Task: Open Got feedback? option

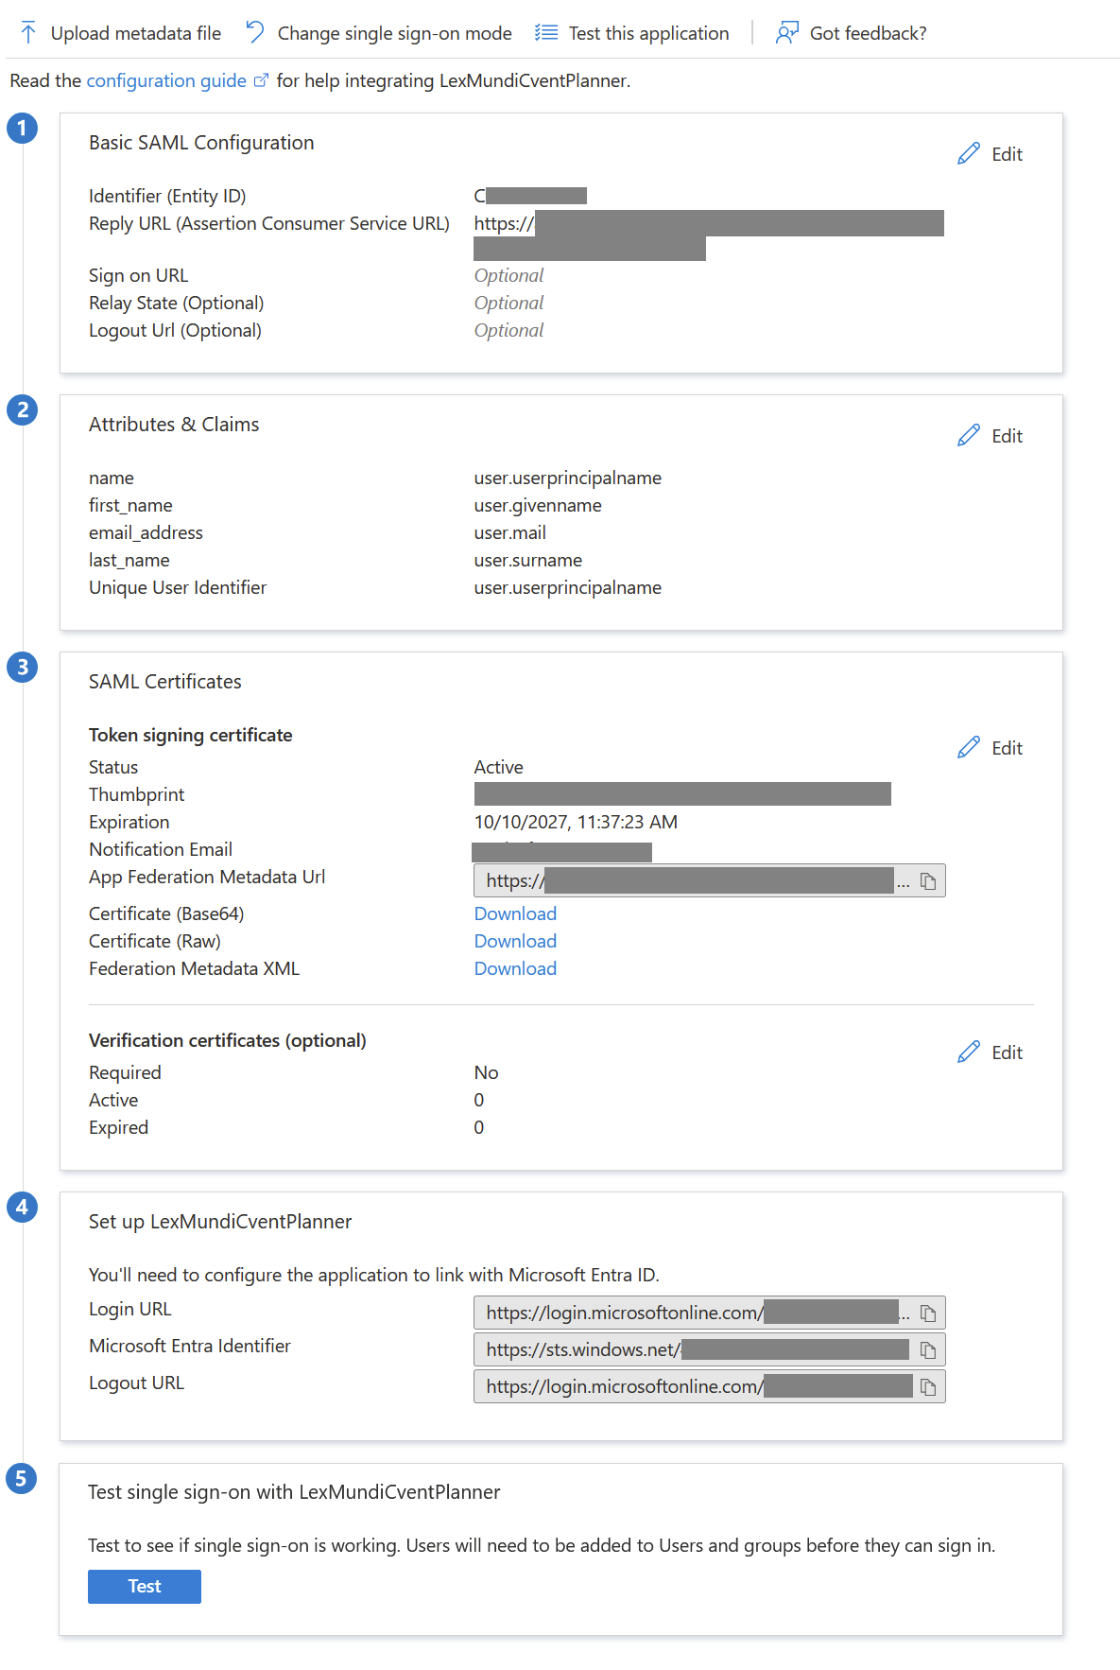Action: coord(869,33)
